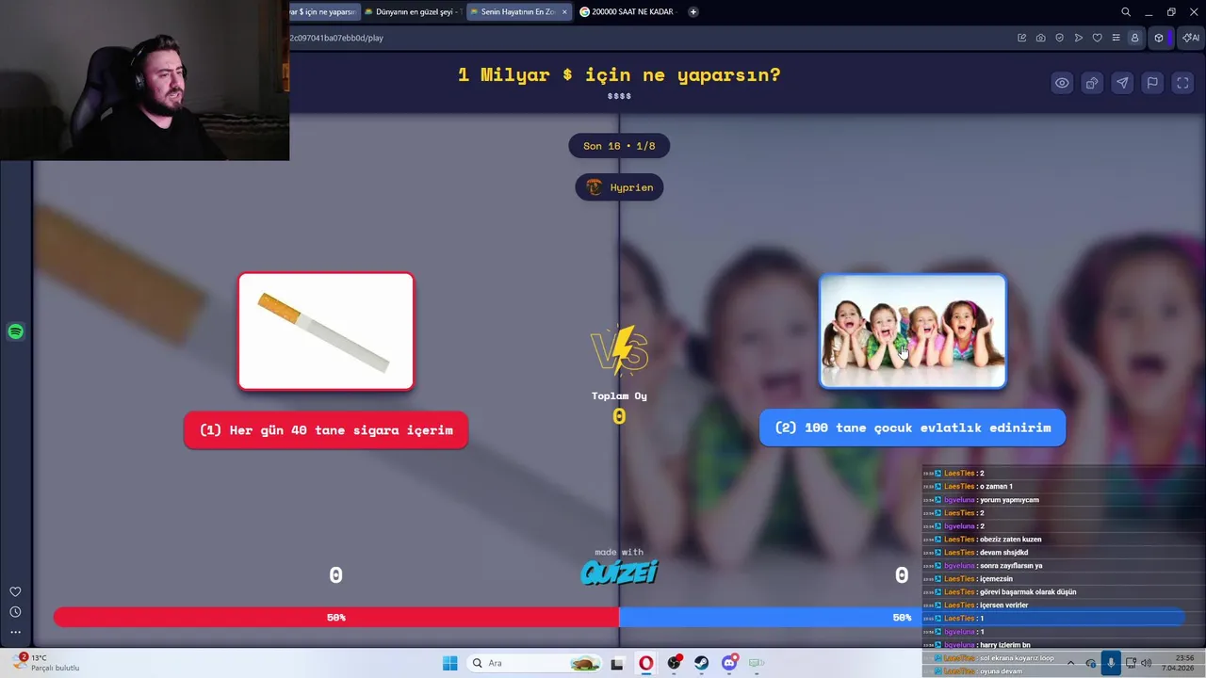1206x678 pixels.
Task: Click the 'Son 16 • 1/8' round indicator
Action: 619,146
